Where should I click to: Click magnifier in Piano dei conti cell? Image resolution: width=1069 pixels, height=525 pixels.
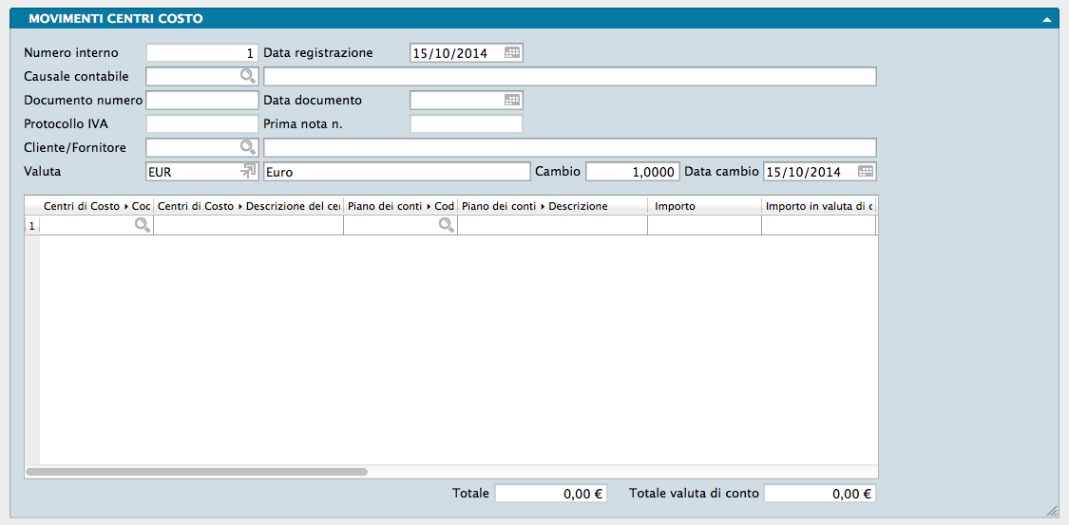(446, 225)
